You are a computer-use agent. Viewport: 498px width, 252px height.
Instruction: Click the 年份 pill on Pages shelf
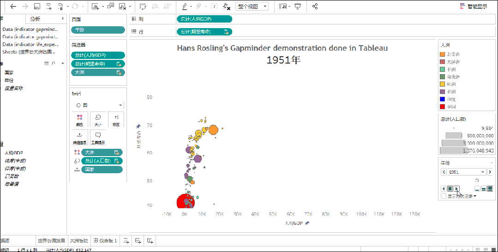[98, 30]
